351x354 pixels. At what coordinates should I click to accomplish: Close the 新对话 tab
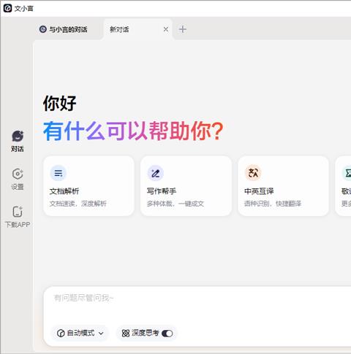tap(166, 29)
